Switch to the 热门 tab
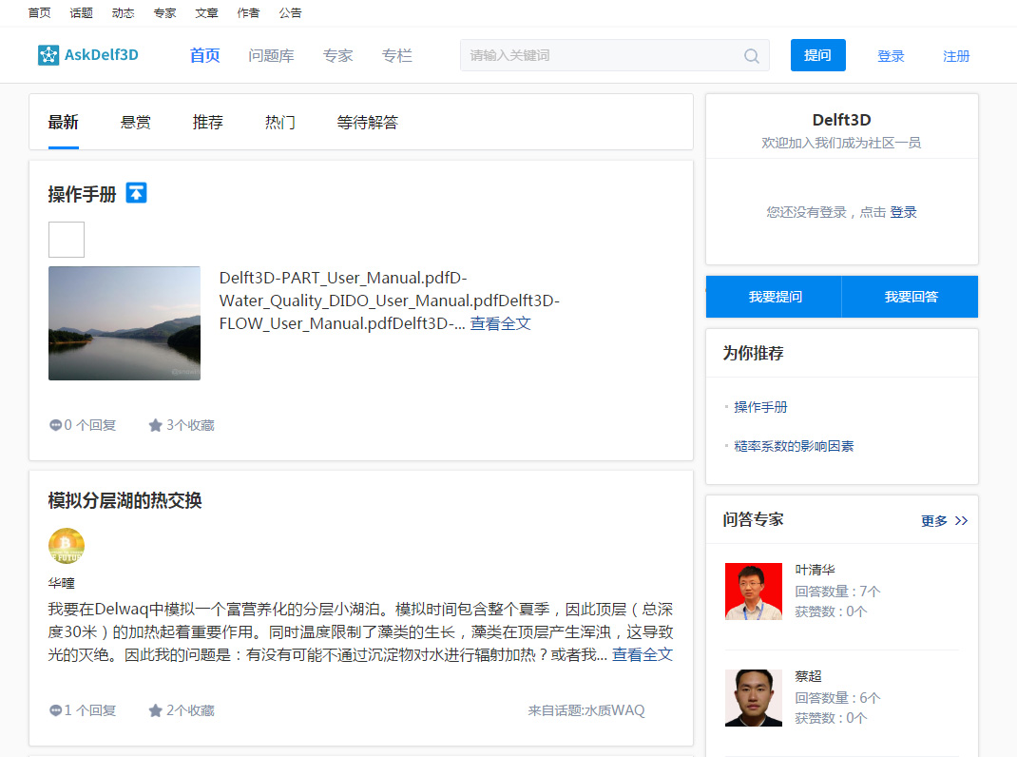Screen dimensions: 1017x757 [x=280, y=122]
